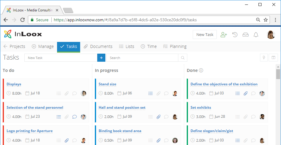This screenshot has width=281, height=145.
Task: Click the search magnifier icon
Action: (183, 58)
